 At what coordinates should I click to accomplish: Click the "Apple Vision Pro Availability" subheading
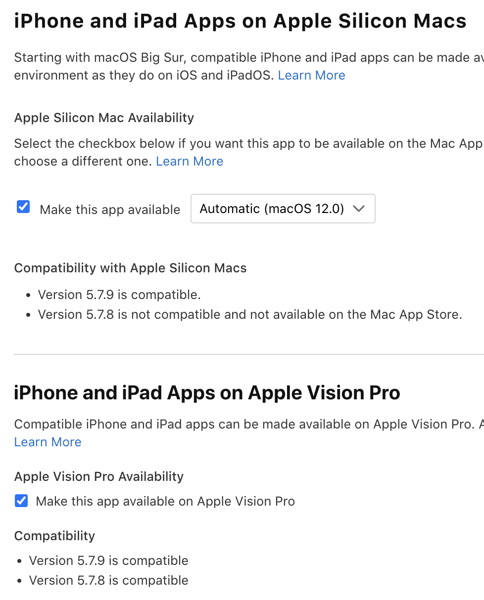tap(99, 477)
